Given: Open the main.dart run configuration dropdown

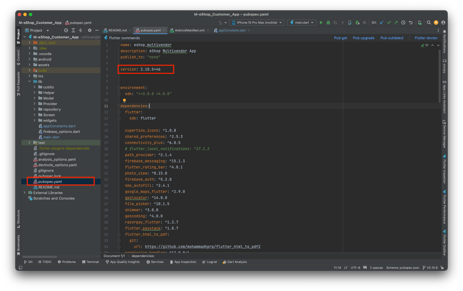Looking at the screenshot, I should (x=302, y=23).
